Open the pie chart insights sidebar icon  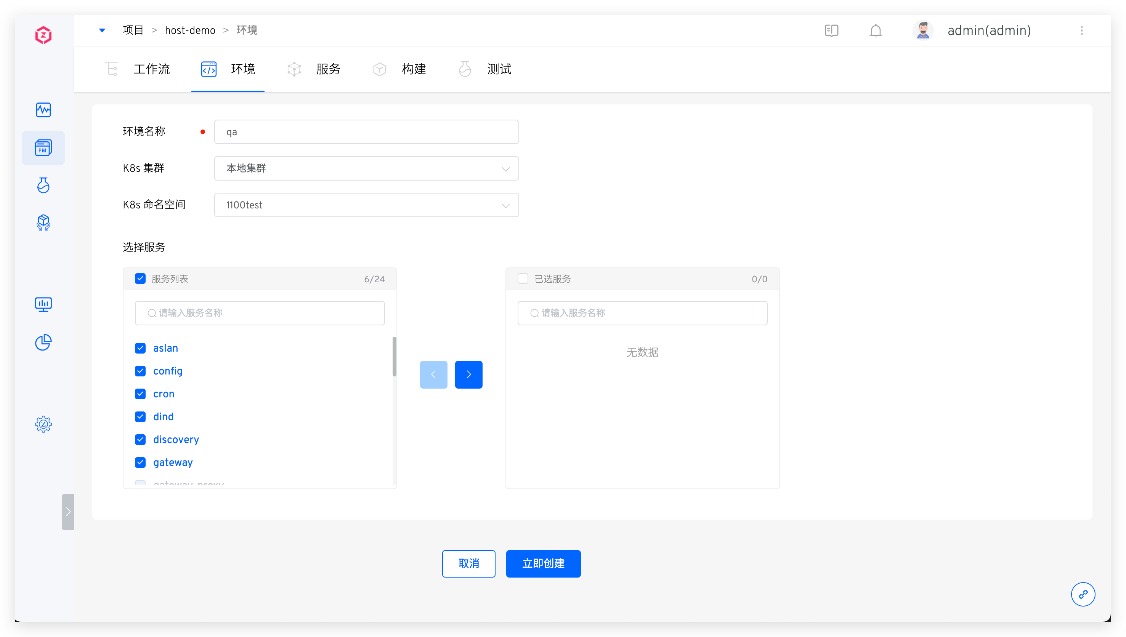[43, 342]
